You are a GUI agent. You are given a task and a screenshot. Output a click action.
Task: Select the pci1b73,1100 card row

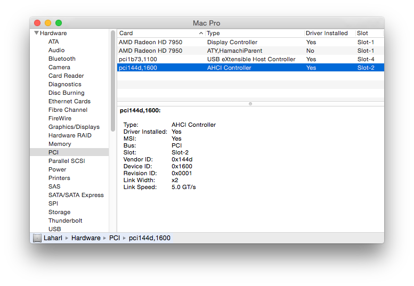coord(250,59)
